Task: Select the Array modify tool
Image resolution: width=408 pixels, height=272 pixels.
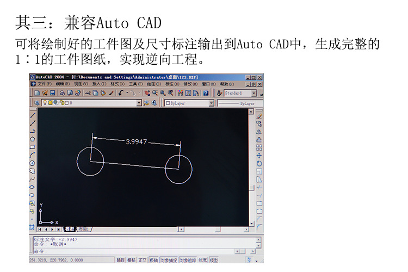Action: 259,148
